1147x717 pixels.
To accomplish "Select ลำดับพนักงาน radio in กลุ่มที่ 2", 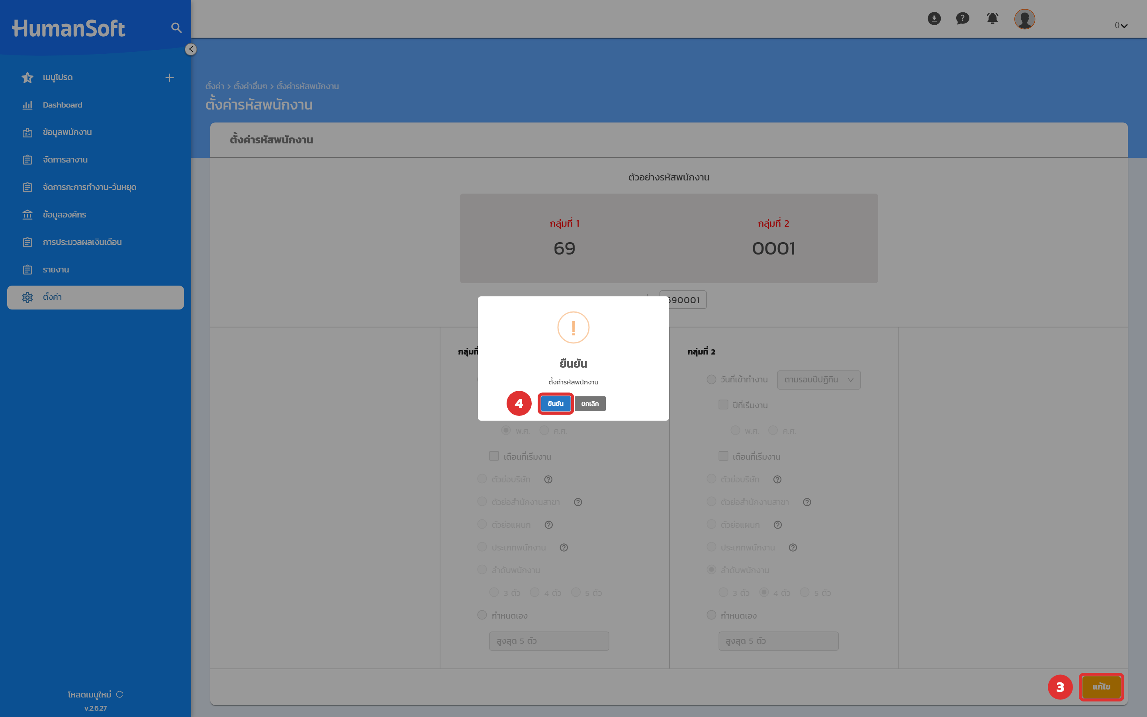I will coord(711,570).
